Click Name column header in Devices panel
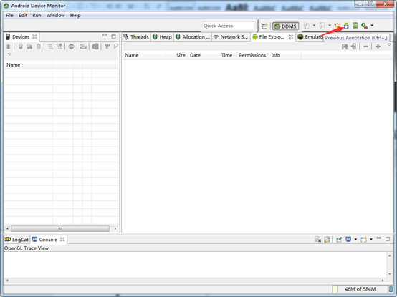This screenshot has width=397, height=297. 29,65
